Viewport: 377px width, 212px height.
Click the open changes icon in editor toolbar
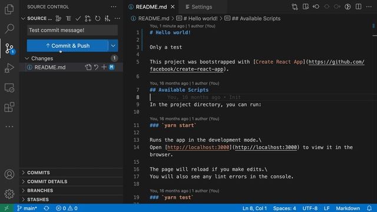pos(295,6)
